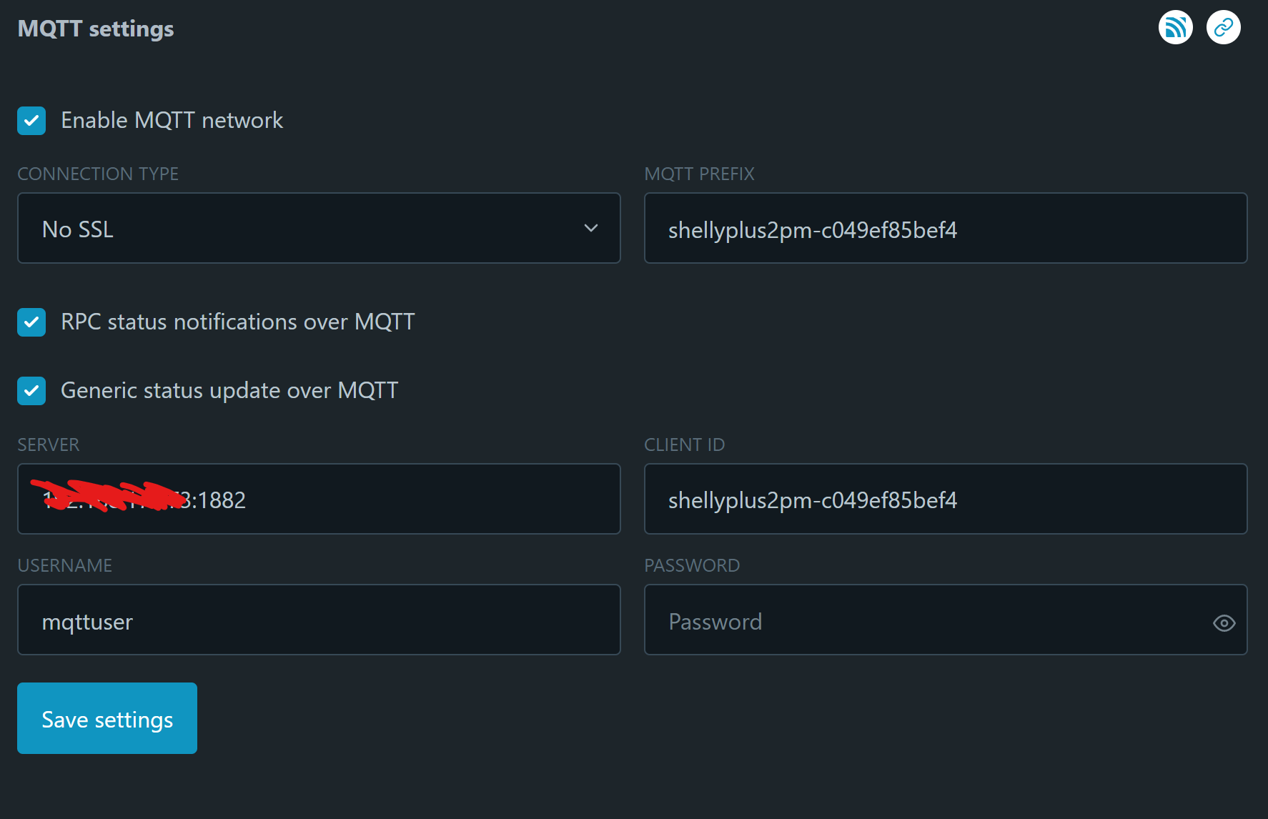
Task: Click the USERNAME label text
Action: (65, 565)
